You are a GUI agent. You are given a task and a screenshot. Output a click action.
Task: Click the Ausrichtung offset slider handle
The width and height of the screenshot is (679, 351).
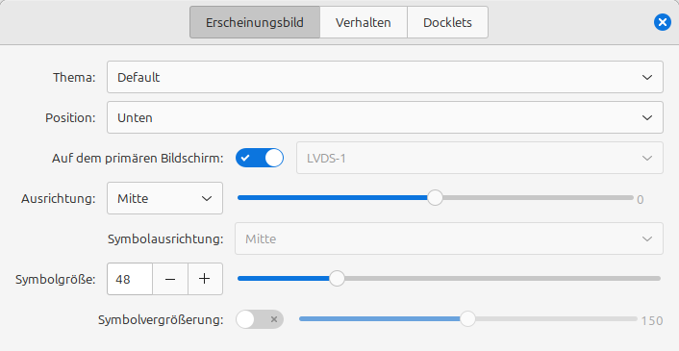coord(435,198)
